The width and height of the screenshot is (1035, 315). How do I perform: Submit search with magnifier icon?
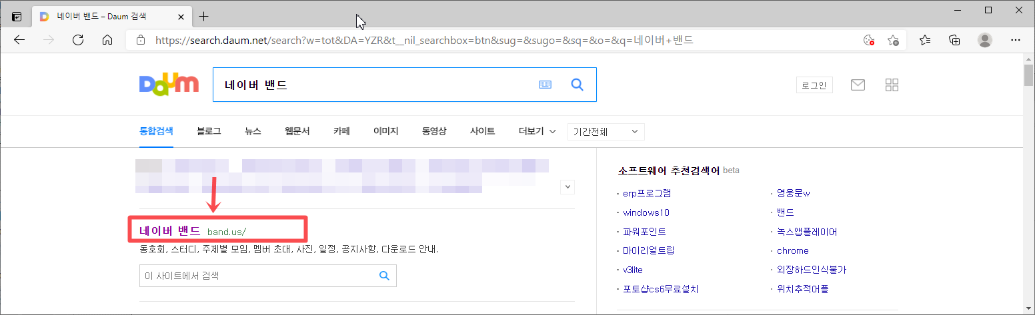578,85
